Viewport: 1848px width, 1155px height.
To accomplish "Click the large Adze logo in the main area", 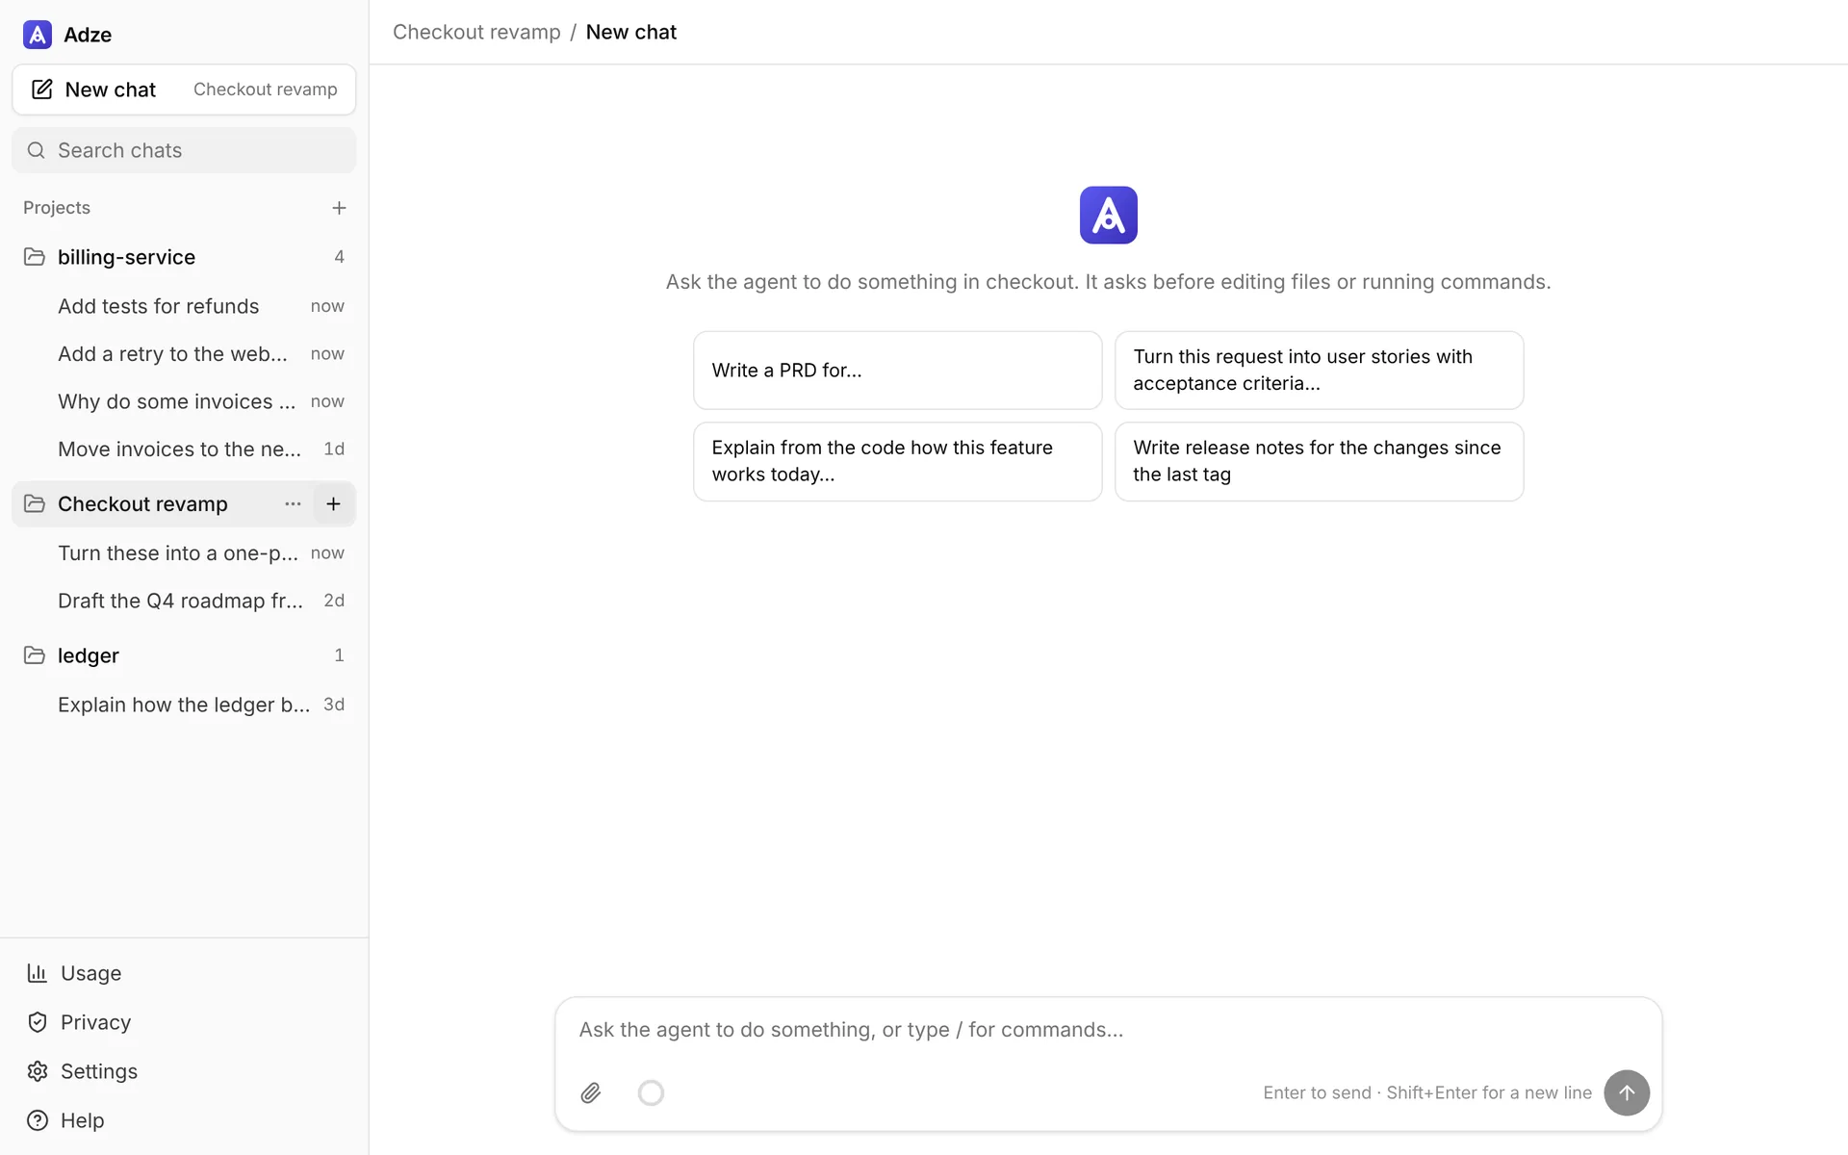I will 1108,215.
